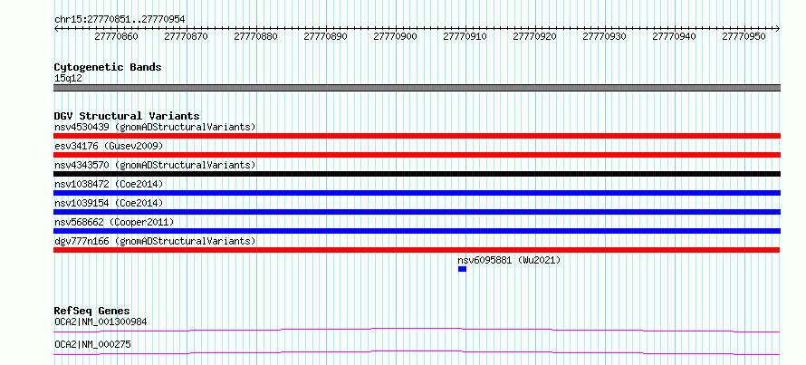This screenshot has height=365, width=806.
Task: Click the nsv4343570 black variant bar
Action: (x=417, y=174)
